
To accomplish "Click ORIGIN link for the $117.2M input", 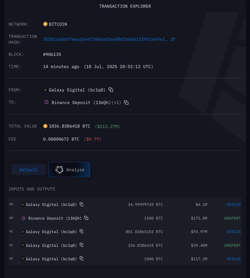I will coord(233,259).
